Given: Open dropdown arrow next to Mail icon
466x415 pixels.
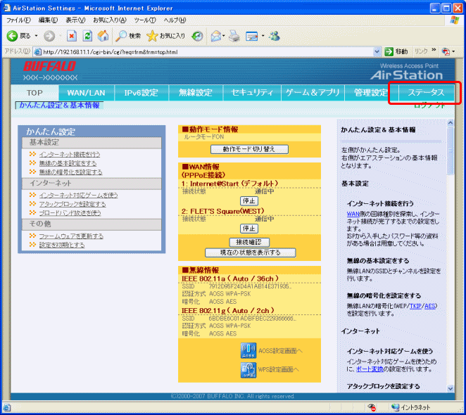Looking at the screenshot, I should pos(223,37).
